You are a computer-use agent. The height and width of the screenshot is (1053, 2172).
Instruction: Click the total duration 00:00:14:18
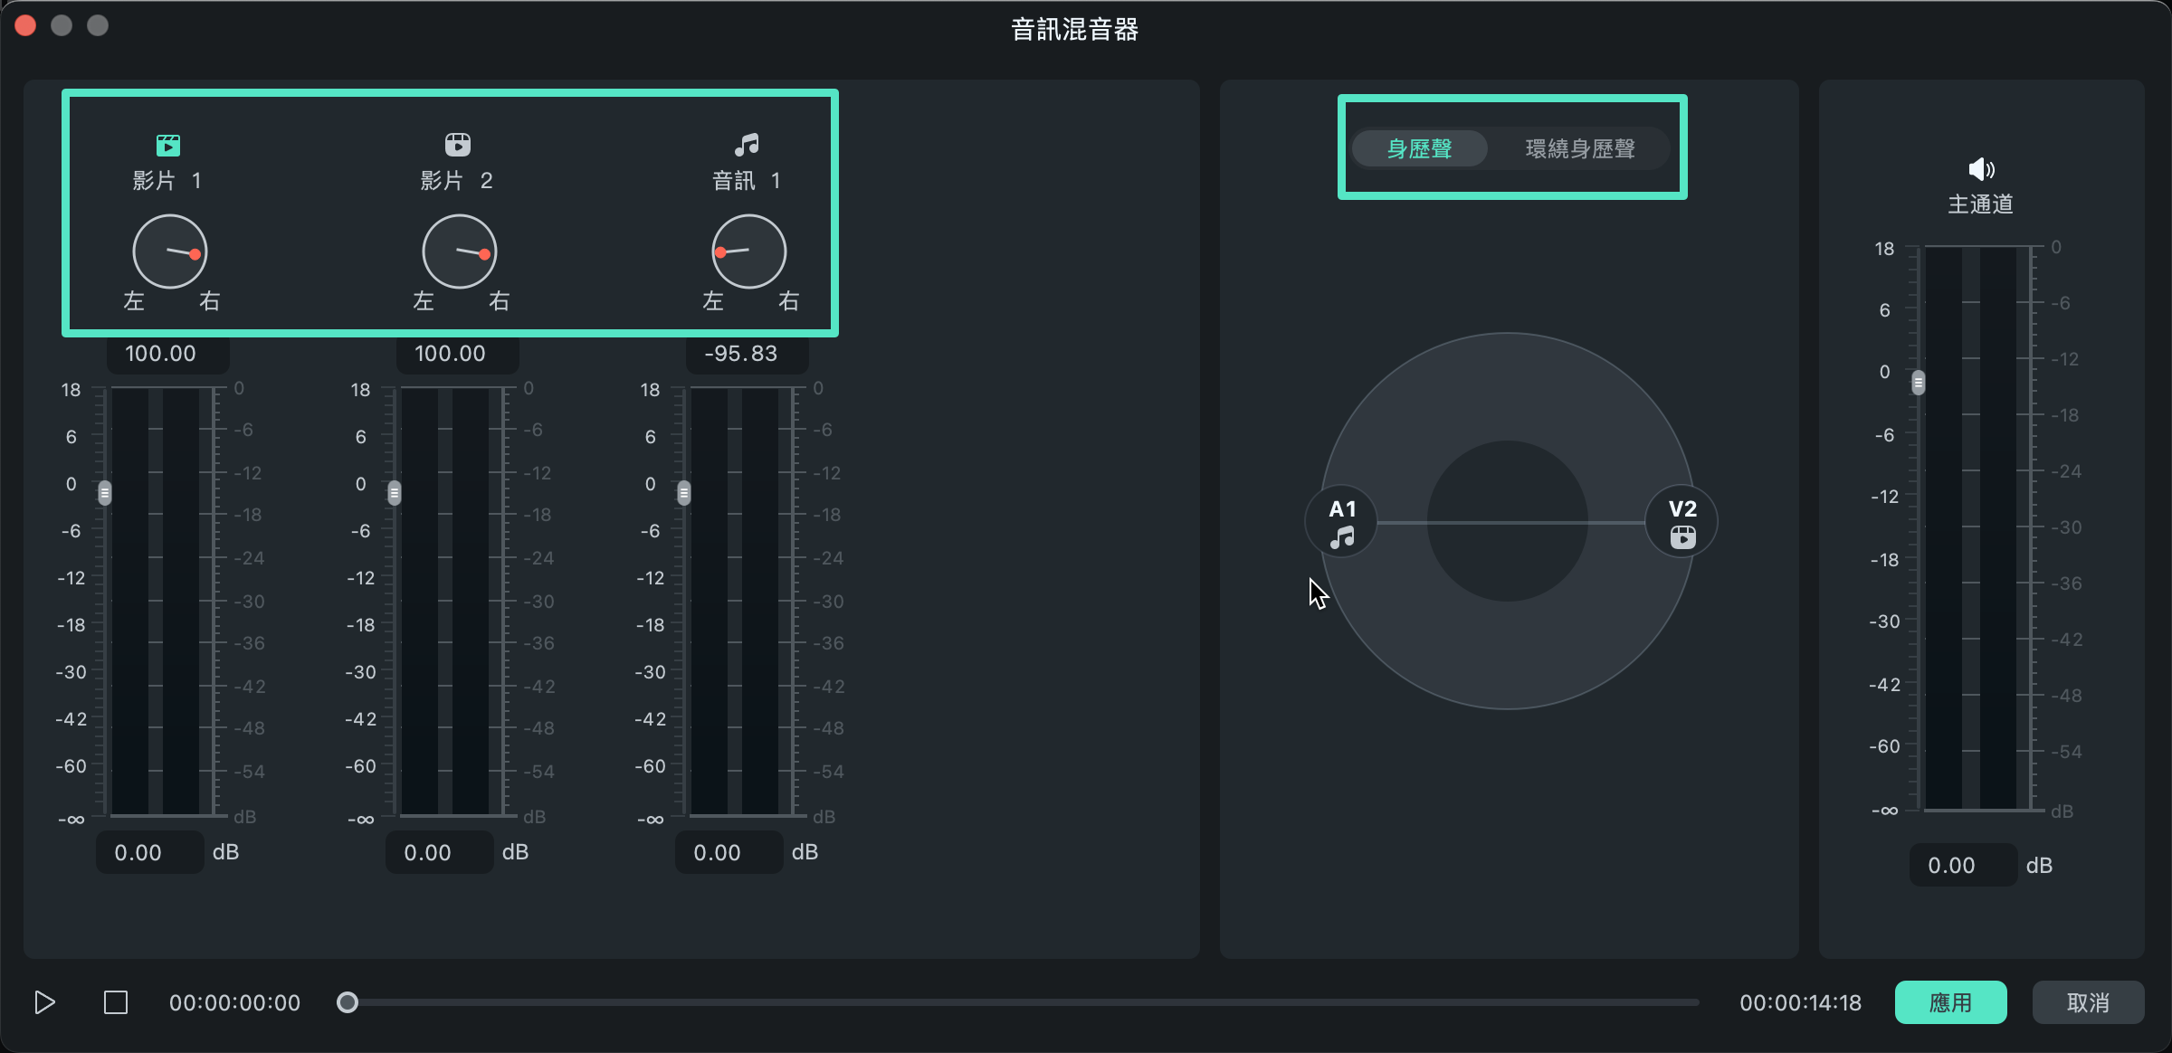pos(1801,1002)
